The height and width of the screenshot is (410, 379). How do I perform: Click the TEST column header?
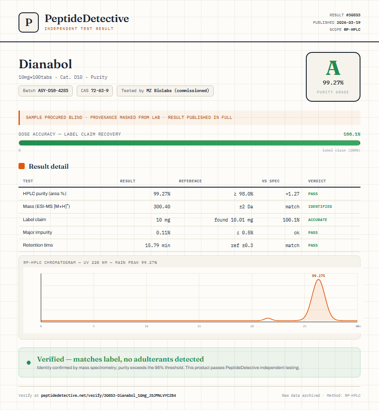tap(28, 181)
